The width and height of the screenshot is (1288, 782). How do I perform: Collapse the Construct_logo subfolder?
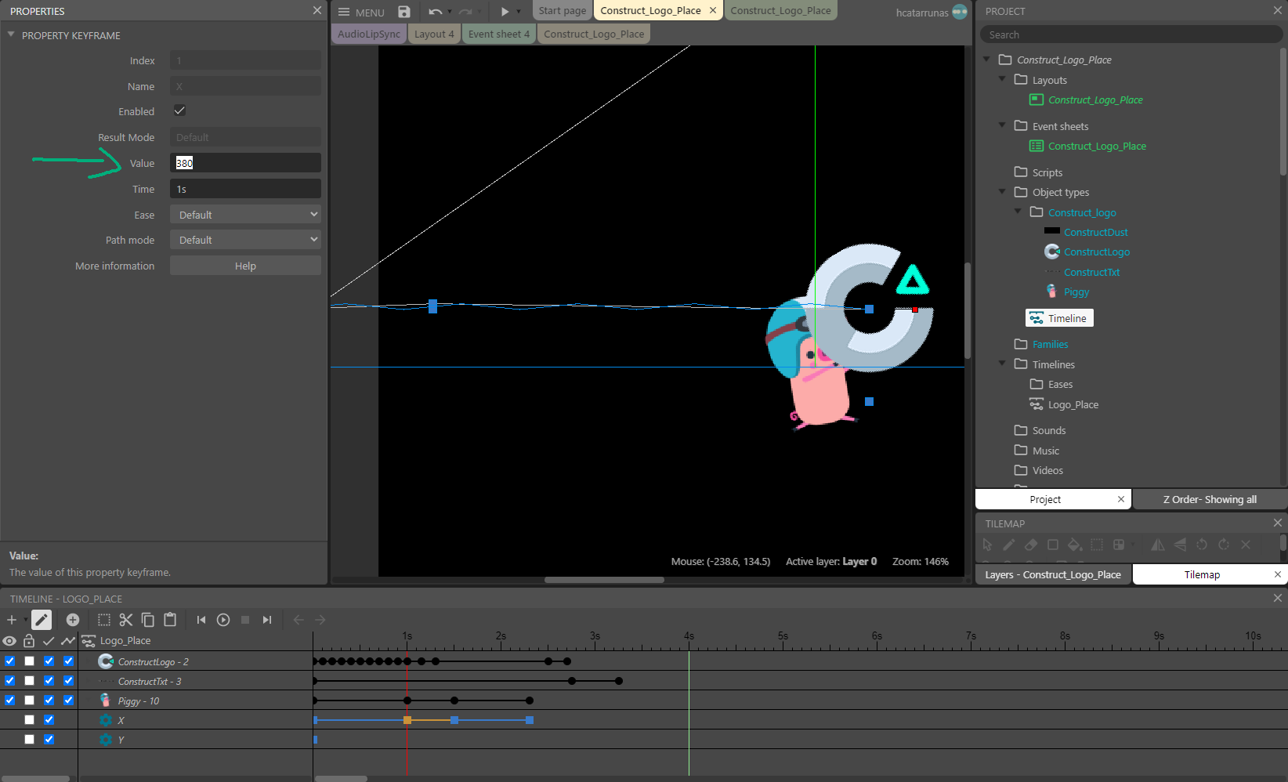(1018, 212)
